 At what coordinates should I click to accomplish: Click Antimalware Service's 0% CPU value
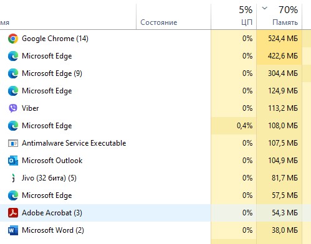(x=247, y=143)
